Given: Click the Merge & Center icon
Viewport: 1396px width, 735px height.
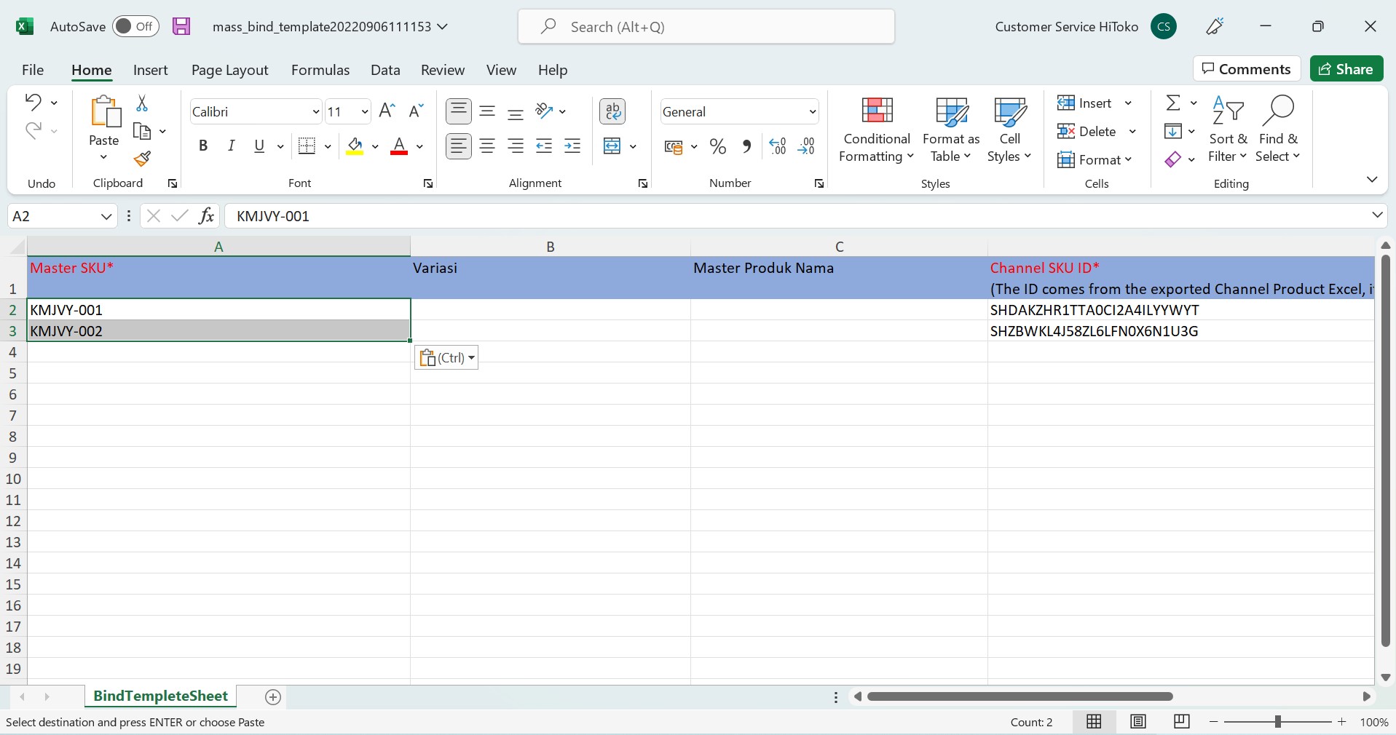Looking at the screenshot, I should pyautogui.click(x=612, y=146).
